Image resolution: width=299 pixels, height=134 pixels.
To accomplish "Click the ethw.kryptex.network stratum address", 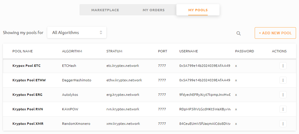I will click(124, 80).
